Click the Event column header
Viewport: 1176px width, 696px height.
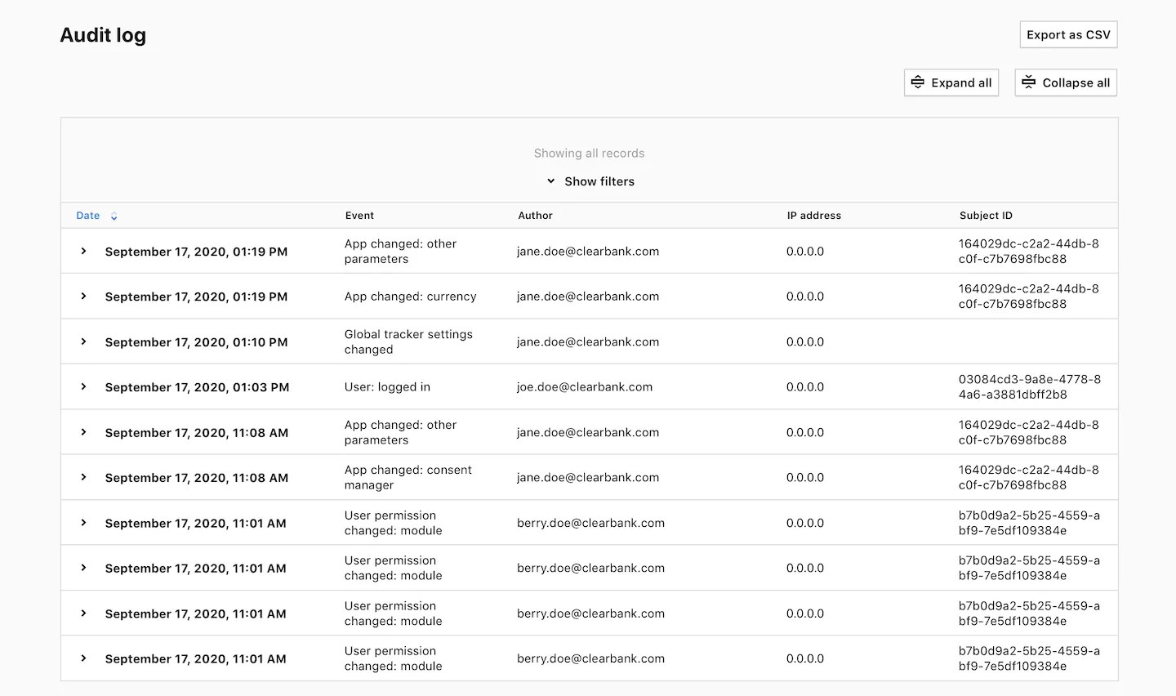coord(359,216)
